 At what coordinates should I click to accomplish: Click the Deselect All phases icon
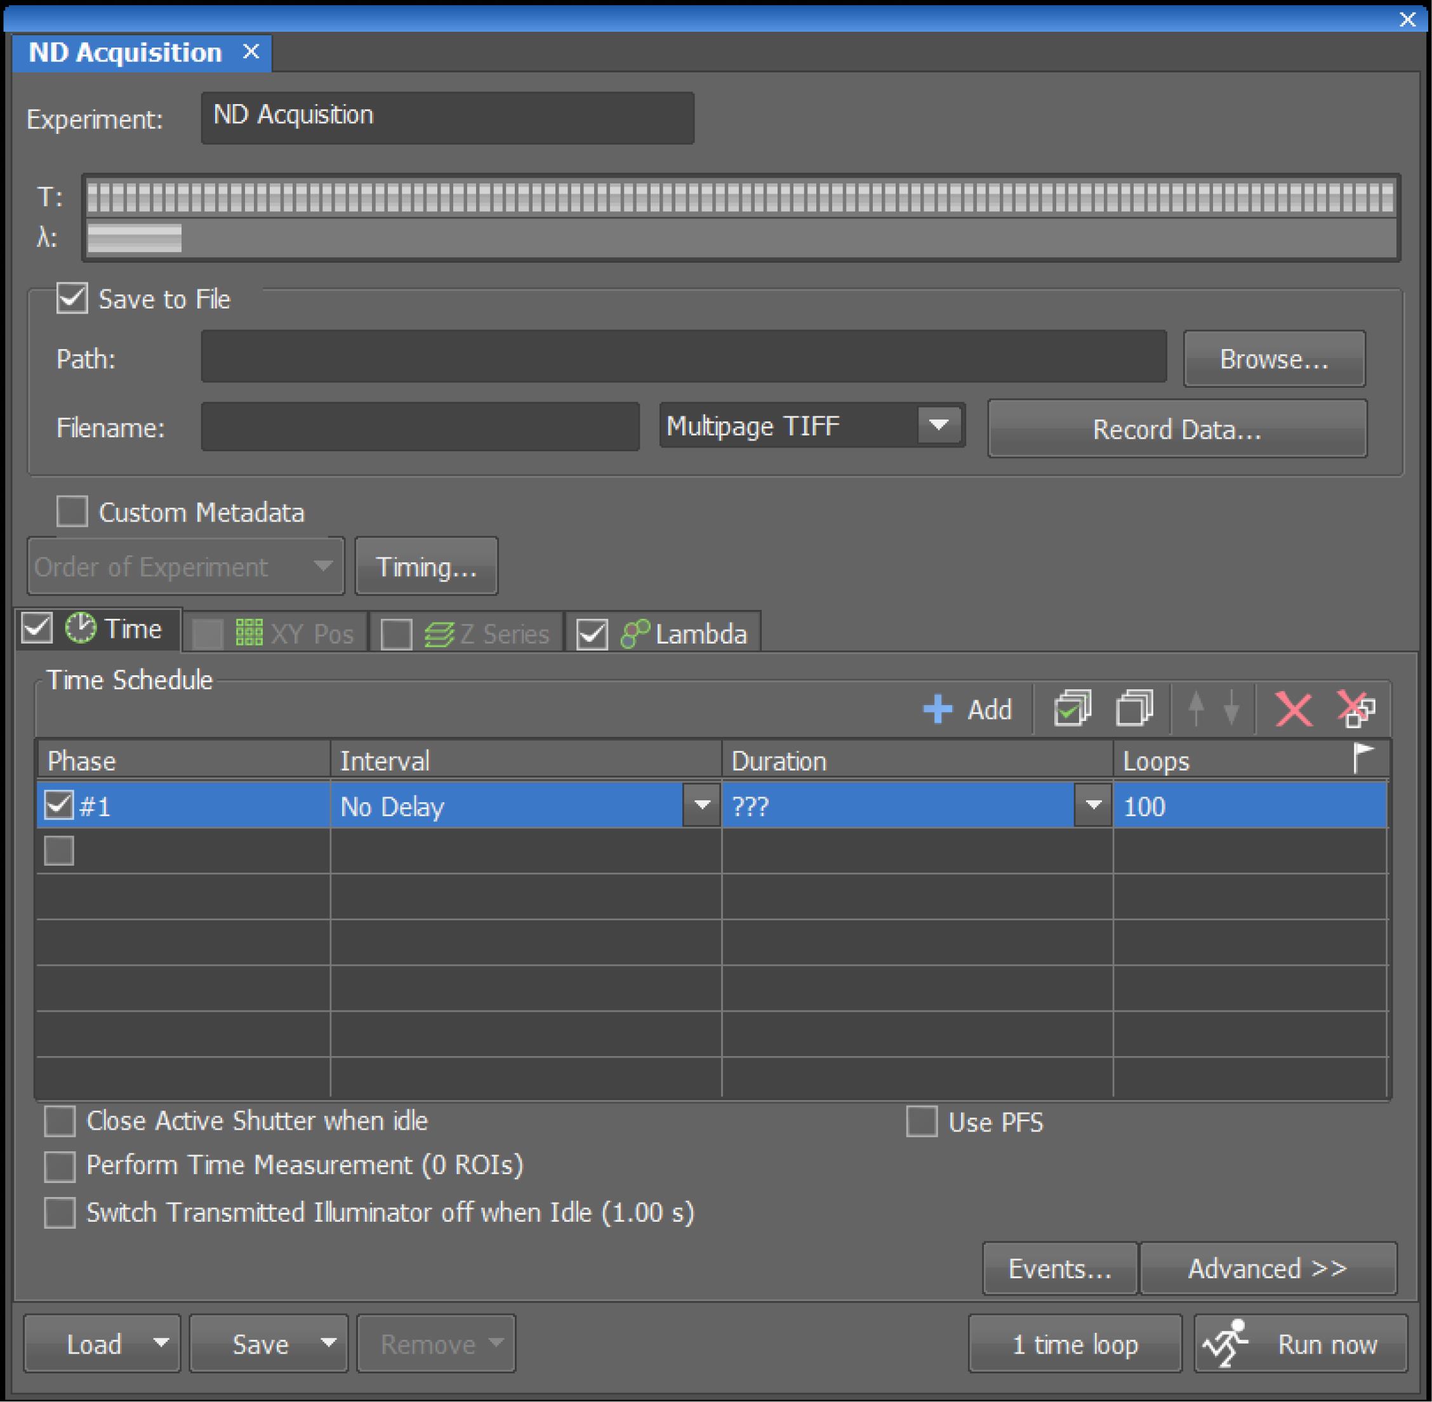[1134, 708]
